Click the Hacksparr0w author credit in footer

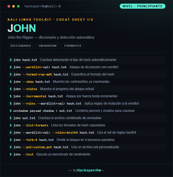(x=89, y=170)
